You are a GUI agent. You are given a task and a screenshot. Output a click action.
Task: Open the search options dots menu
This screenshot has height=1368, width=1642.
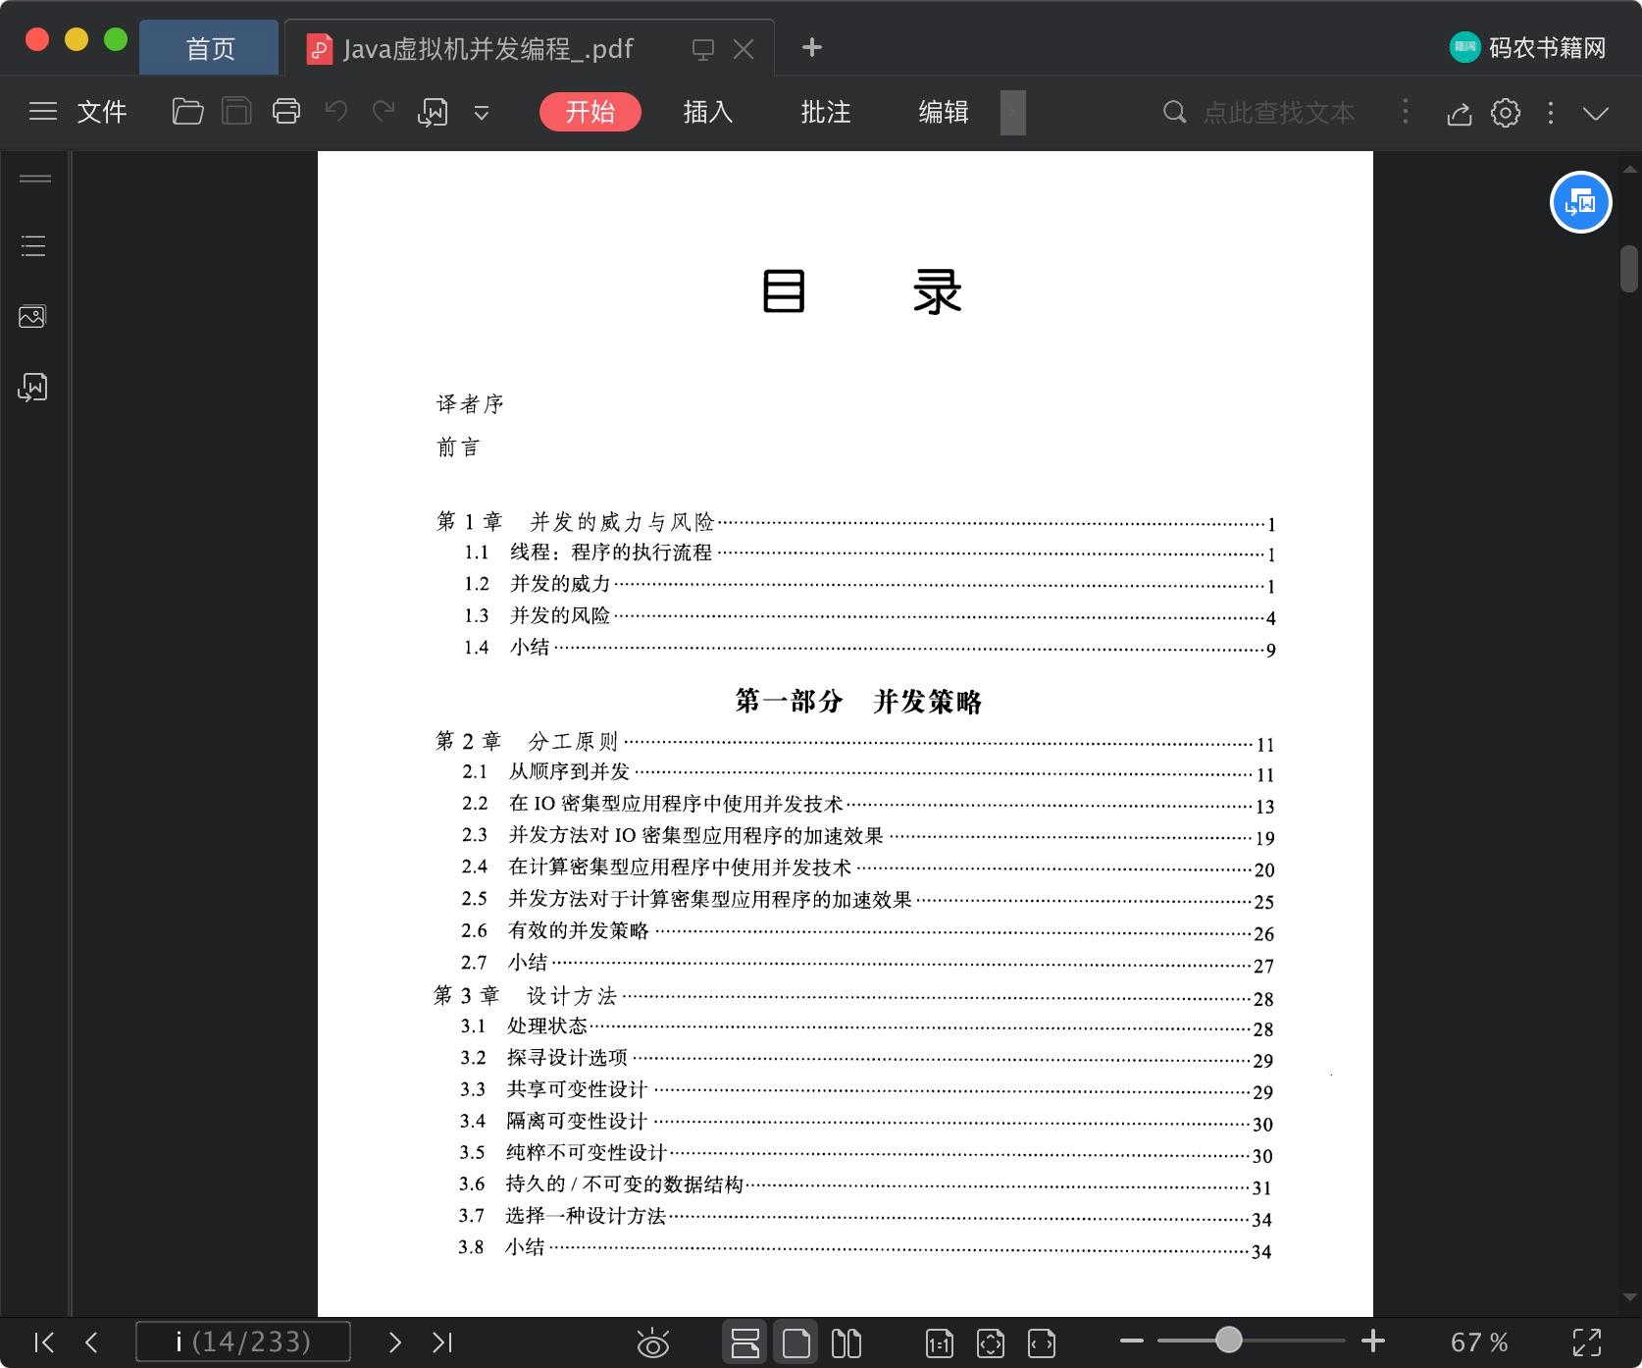click(x=1406, y=112)
